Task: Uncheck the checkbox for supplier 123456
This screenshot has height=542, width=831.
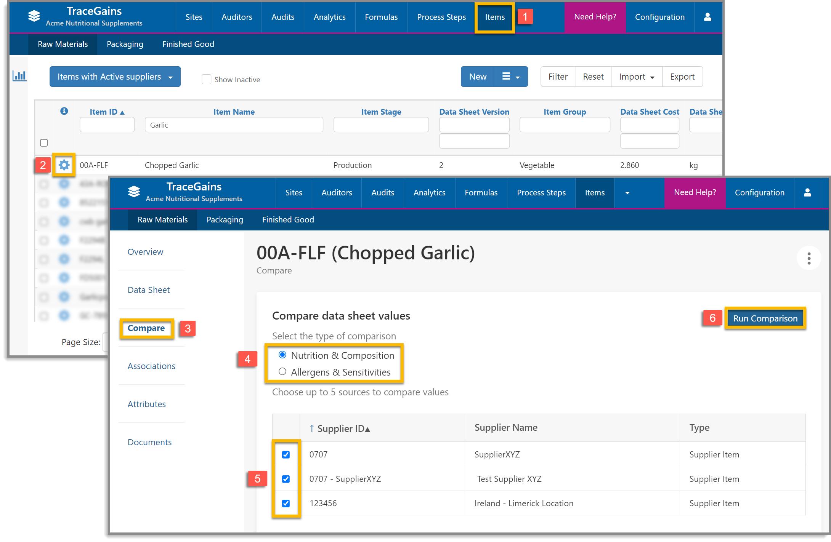Action: (286, 503)
